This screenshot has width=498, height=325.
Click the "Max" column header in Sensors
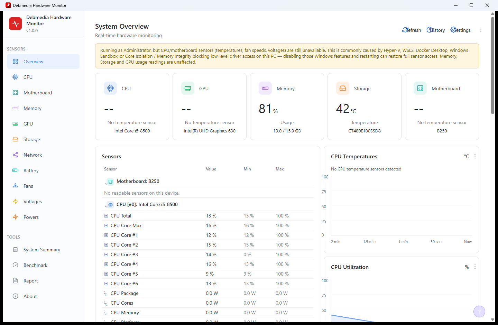click(280, 169)
